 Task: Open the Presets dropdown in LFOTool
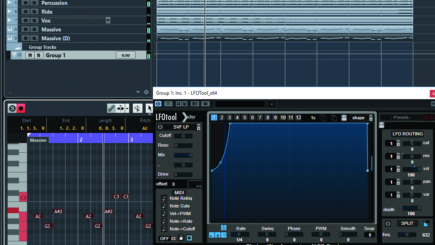401,118
